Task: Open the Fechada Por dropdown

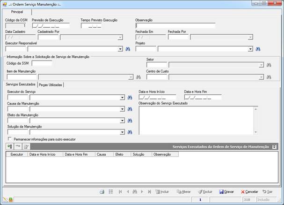Action: [250, 38]
